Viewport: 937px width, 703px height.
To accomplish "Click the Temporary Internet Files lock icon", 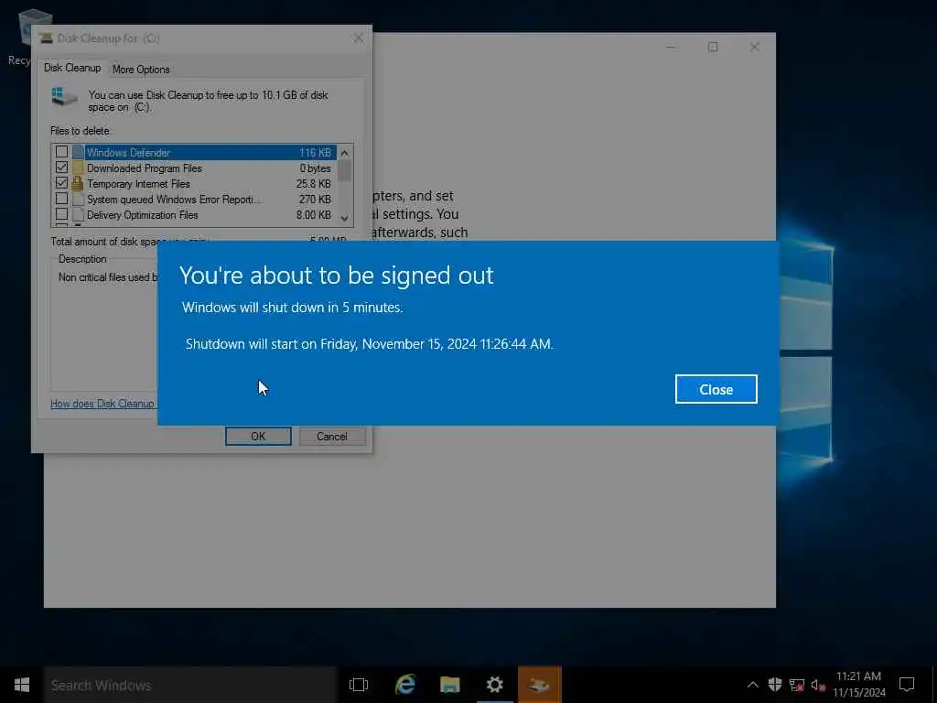I will click(x=78, y=183).
